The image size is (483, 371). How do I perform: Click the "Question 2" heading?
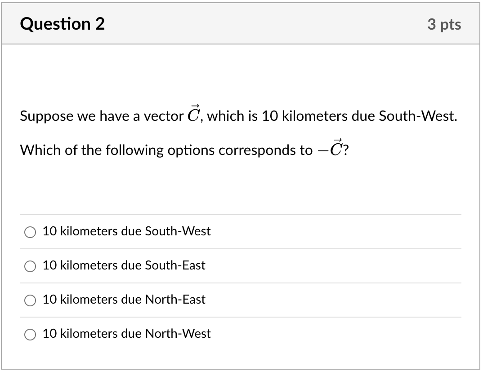63,24
